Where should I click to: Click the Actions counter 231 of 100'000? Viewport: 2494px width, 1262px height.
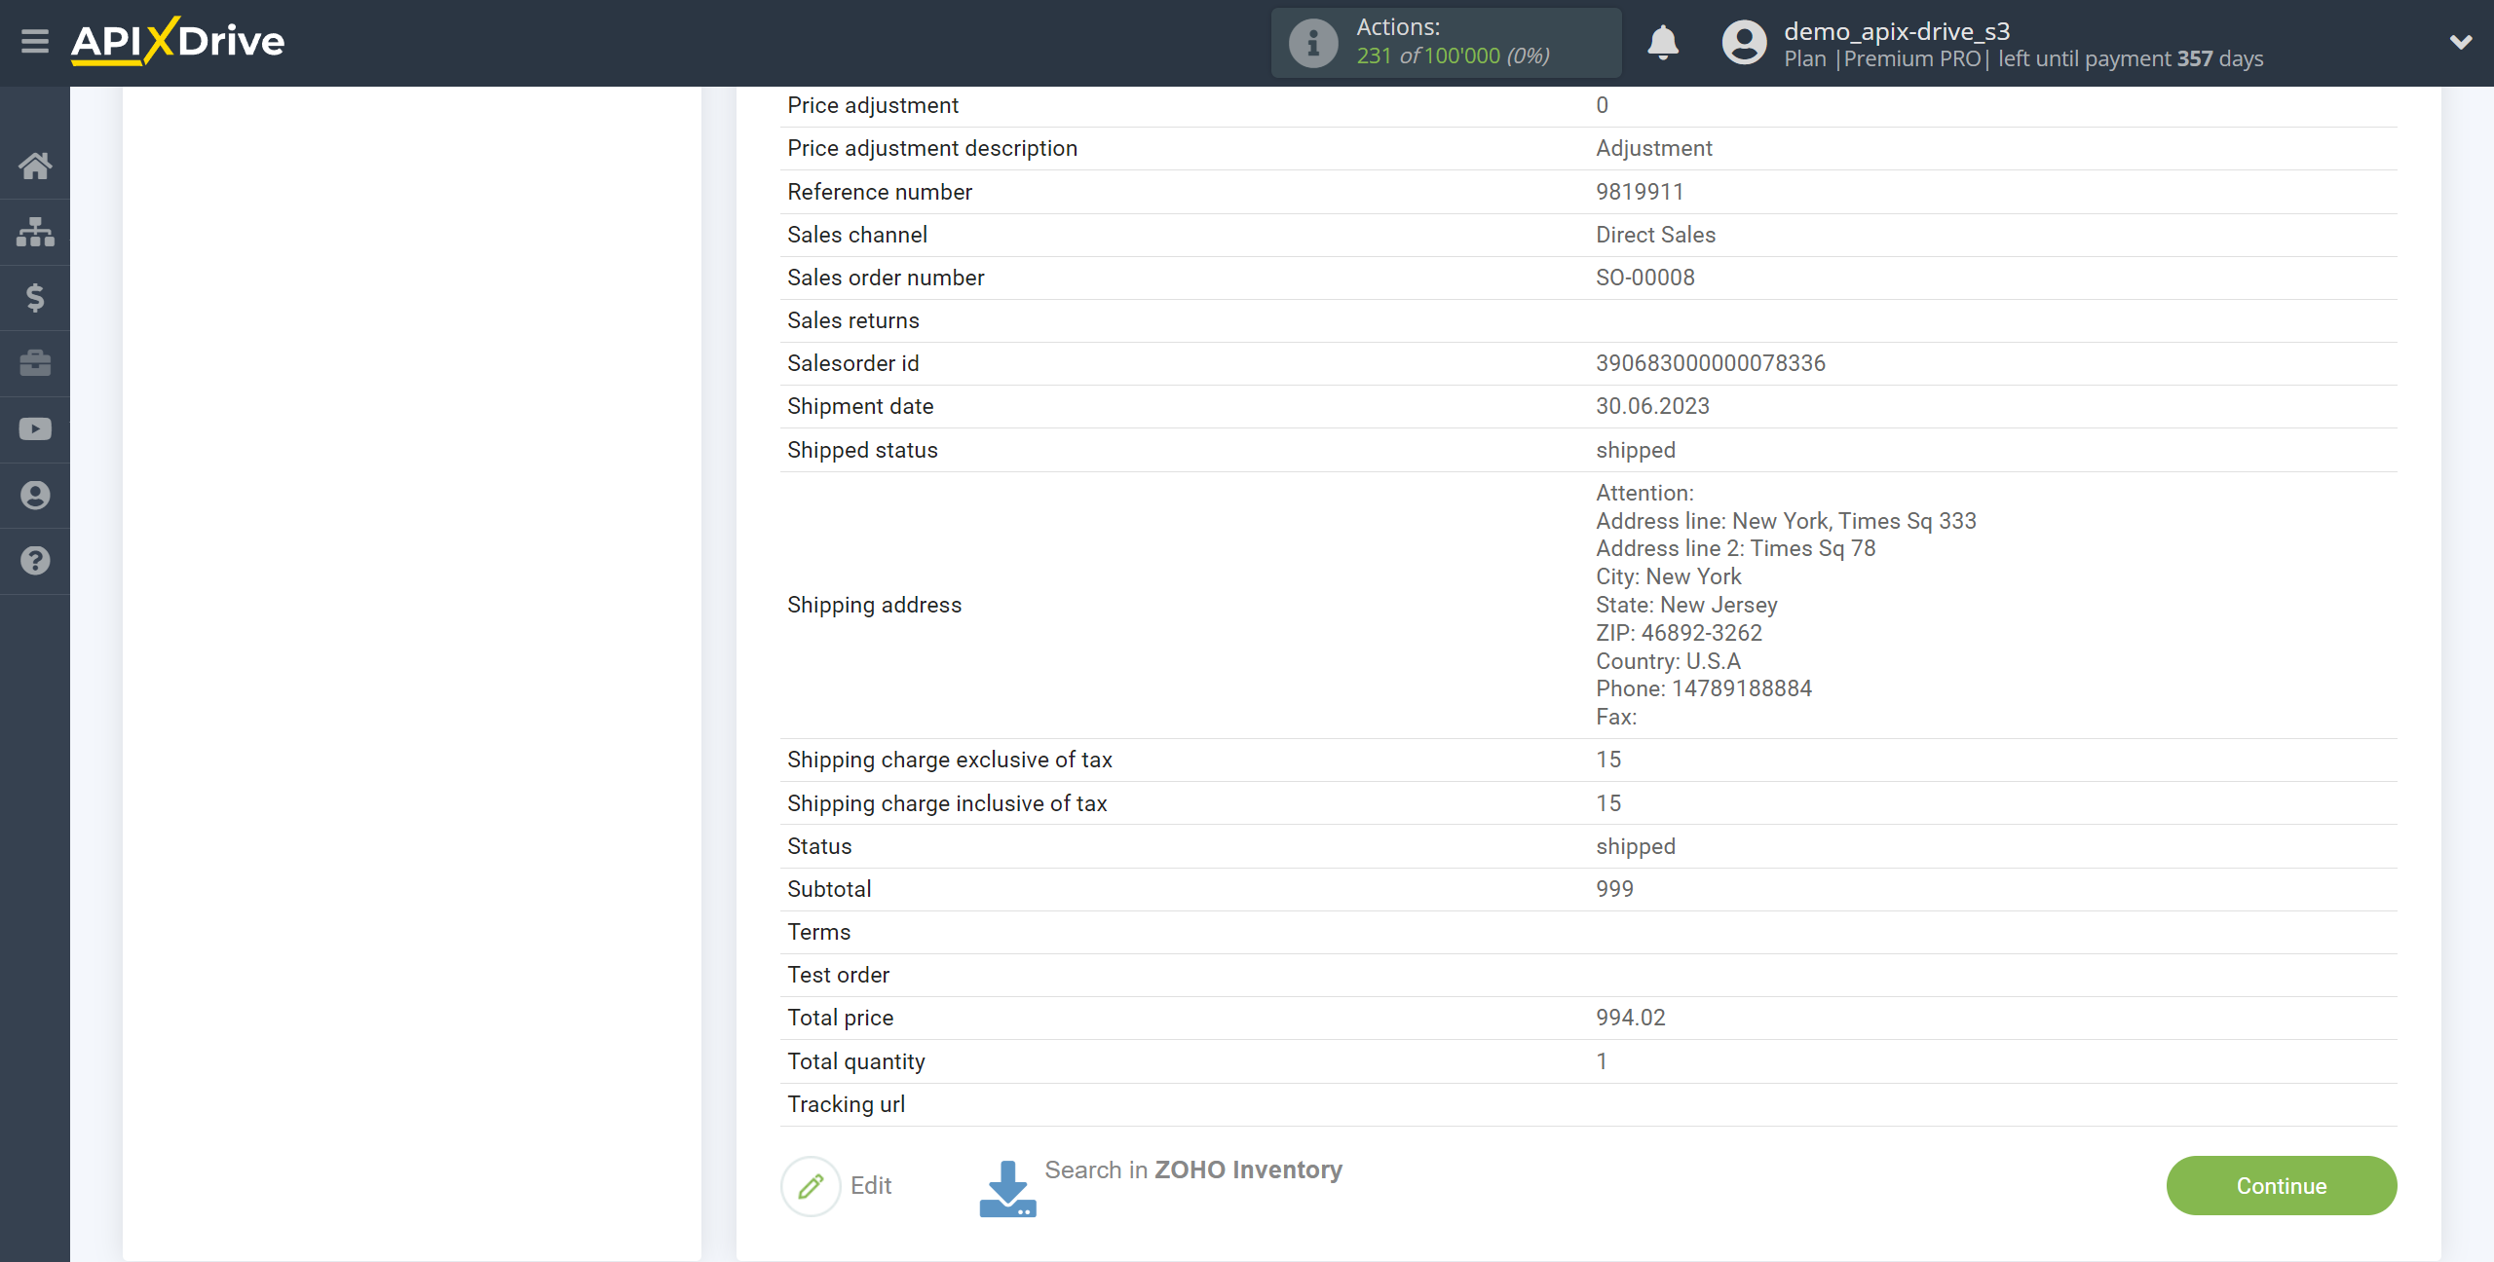(1453, 56)
